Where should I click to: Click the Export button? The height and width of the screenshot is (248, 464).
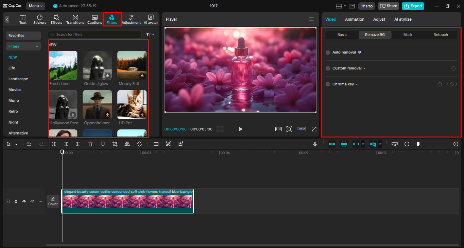click(x=413, y=6)
